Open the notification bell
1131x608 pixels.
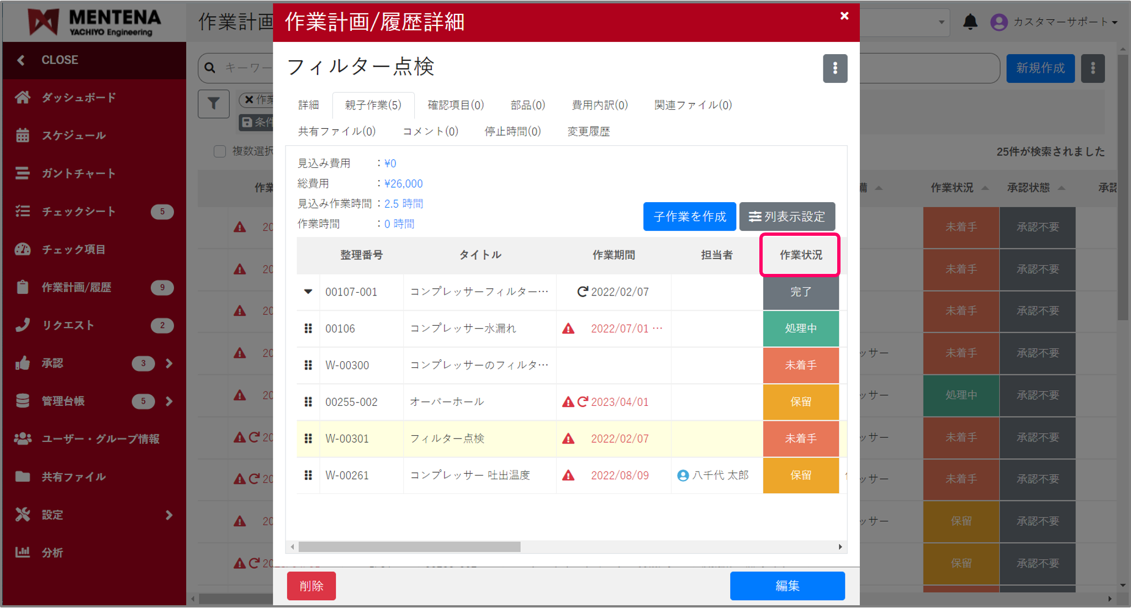click(x=970, y=23)
